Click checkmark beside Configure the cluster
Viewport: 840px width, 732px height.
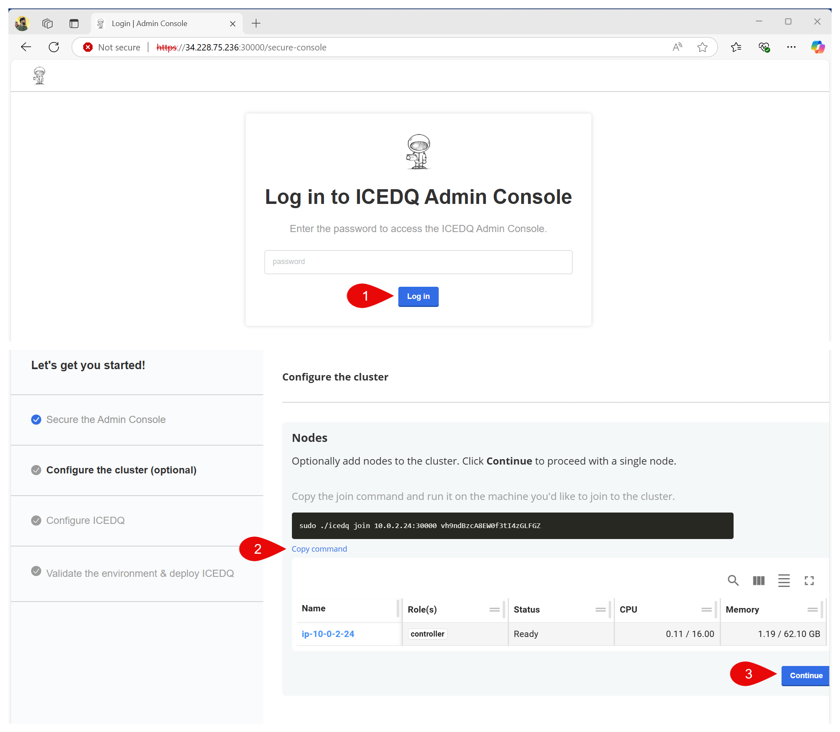point(36,470)
